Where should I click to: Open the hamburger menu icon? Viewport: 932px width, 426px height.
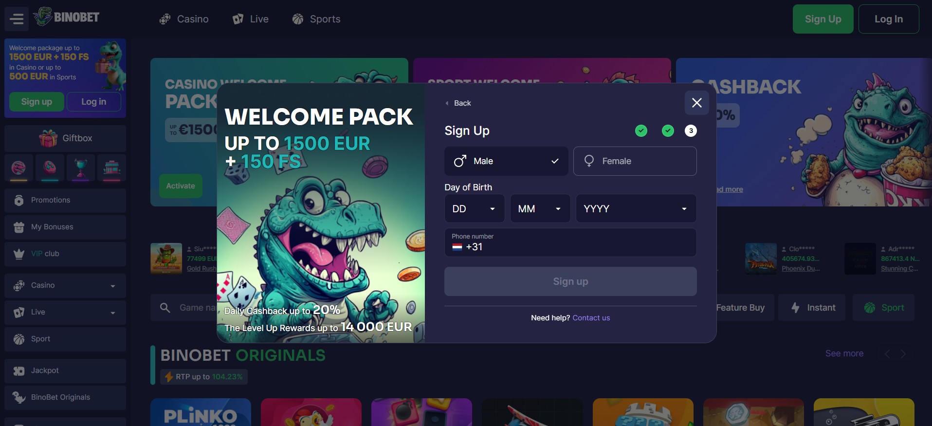[17, 19]
